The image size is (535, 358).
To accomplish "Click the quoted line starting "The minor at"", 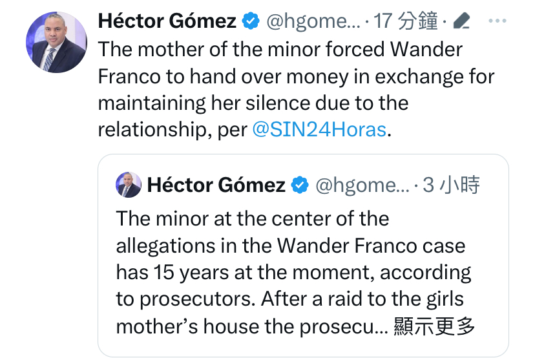I will pos(253,218).
